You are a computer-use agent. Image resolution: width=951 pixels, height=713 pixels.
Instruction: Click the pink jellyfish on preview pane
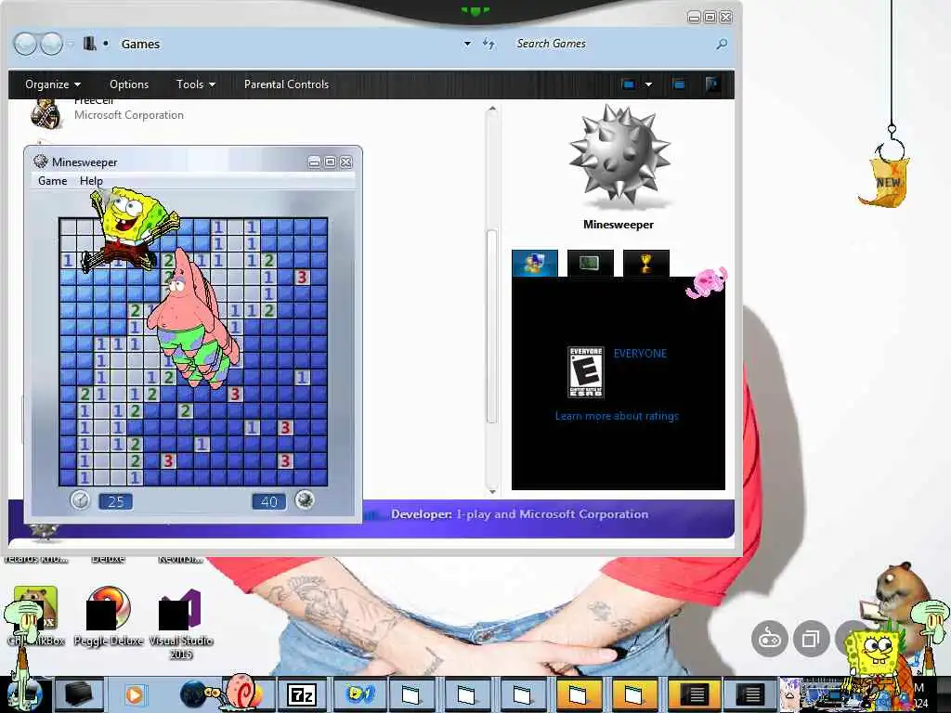click(707, 282)
